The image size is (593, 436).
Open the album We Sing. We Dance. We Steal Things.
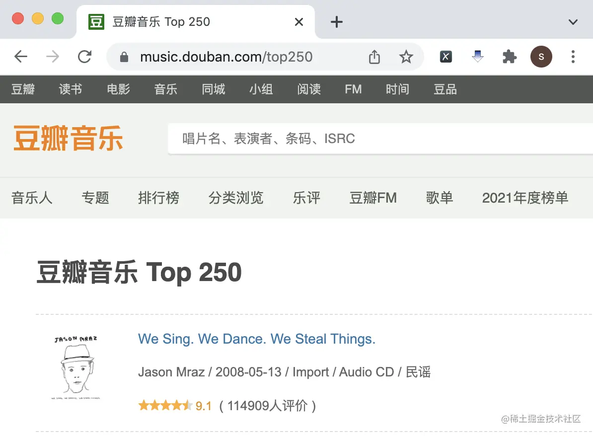coord(256,339)
